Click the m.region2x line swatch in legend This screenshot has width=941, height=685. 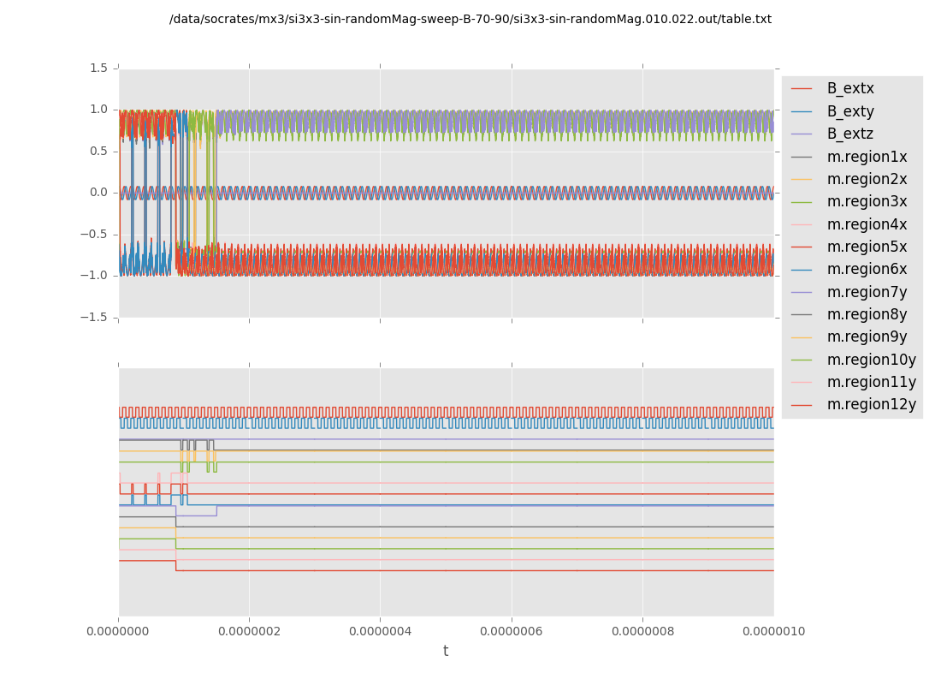pos(802,180)
